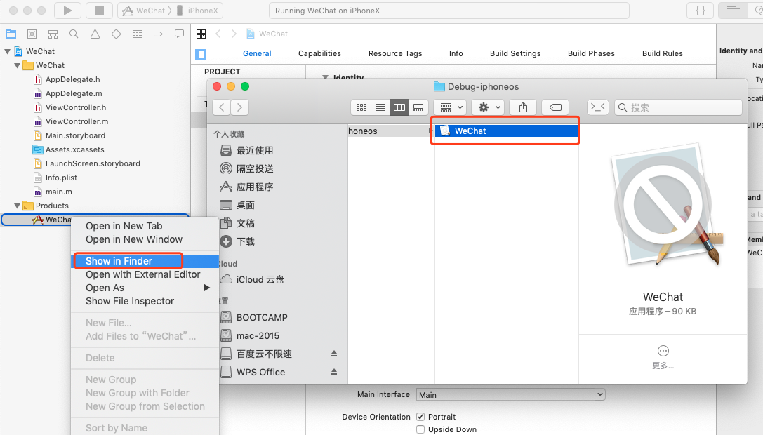The height and width of the screenshot is (435, 763).
Task: Select the iPhoneX run destination
Action: pos(197,11)
